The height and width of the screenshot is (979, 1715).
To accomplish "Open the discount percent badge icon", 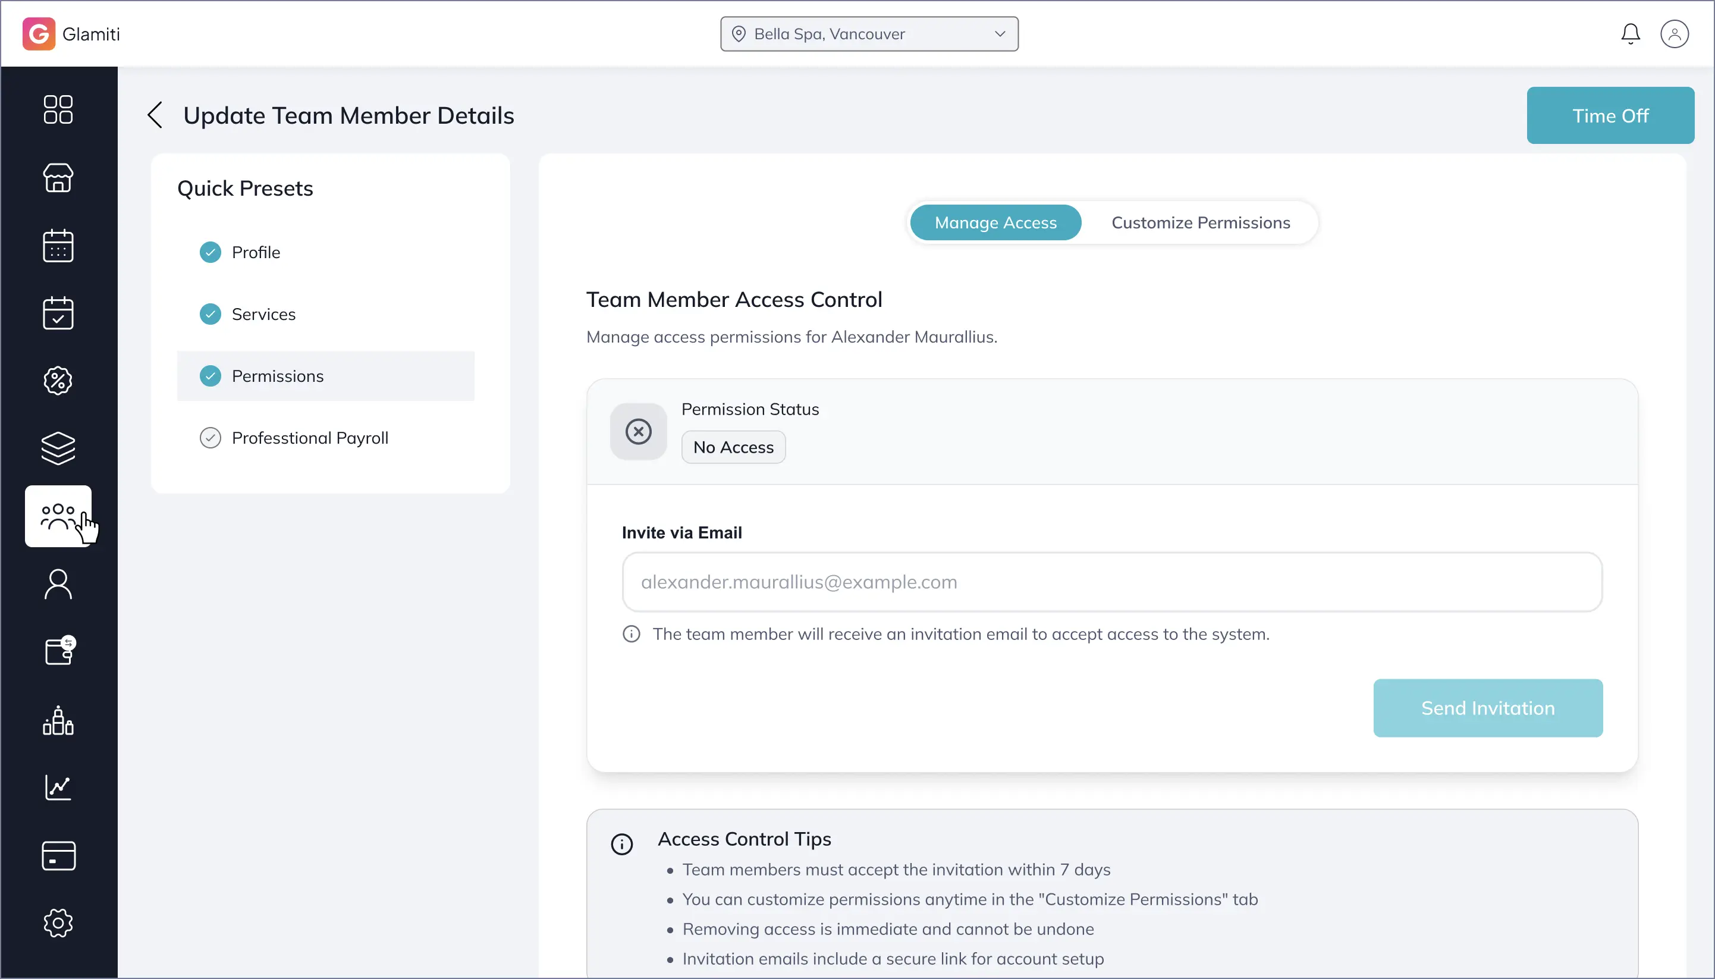I will coord(58,381).
